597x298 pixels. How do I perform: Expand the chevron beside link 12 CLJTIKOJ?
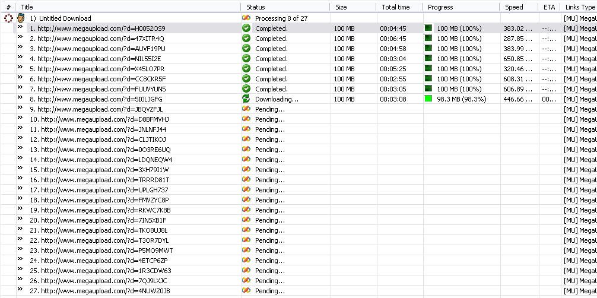(20, 138)
